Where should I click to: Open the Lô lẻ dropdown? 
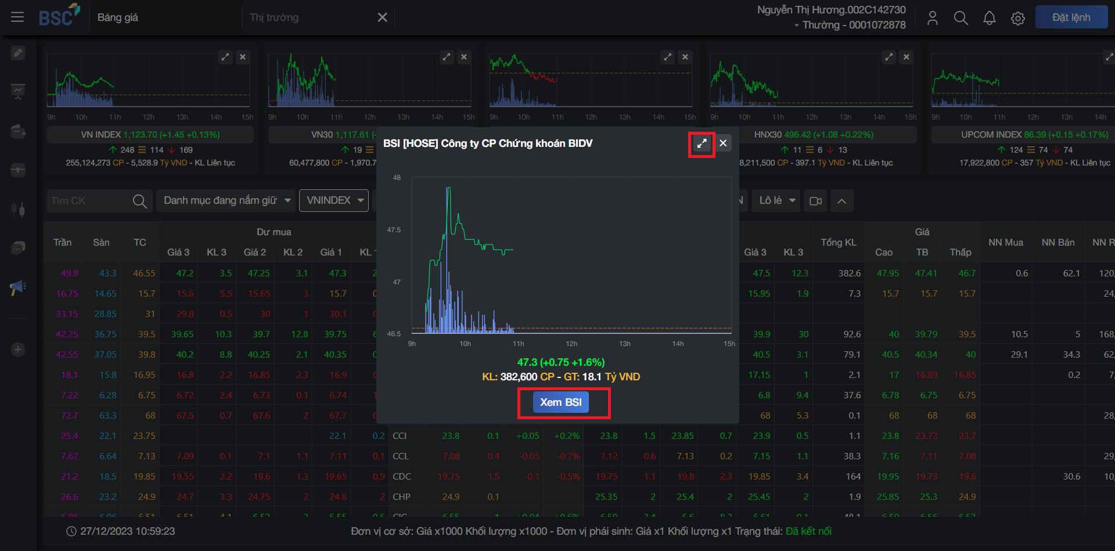776,200
